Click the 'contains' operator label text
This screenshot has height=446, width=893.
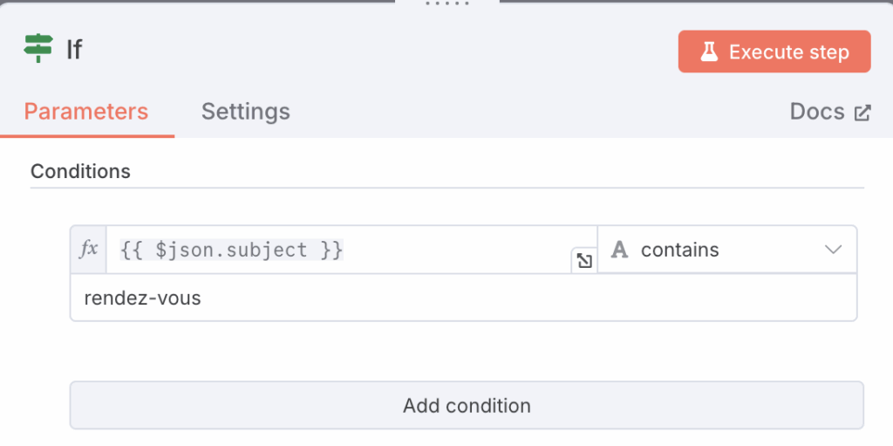click(x=679, y=250)
